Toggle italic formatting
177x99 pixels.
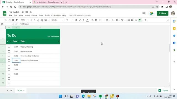pos(80,20)
